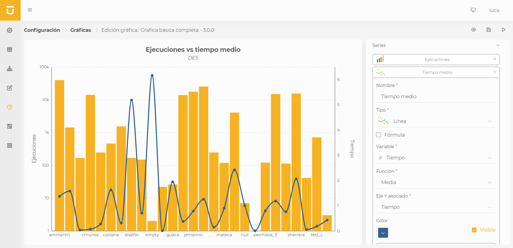Viewport: 513px width, 248px height.
Task: Toggle the preview eye icon
Action: click(473, 30)
